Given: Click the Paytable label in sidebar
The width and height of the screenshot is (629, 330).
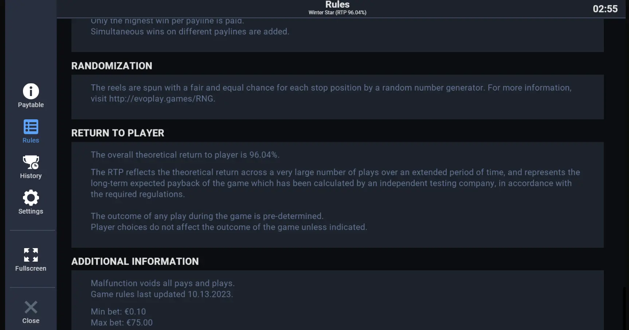Looking at the screenshot, I should (x=31, y=105).
